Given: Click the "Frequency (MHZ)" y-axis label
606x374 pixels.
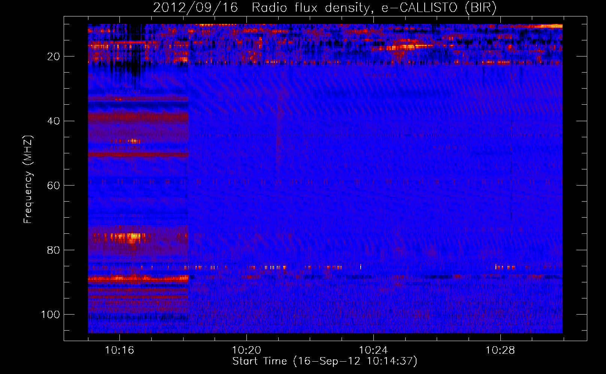Looking at the screenshot, I should point(28,180).
